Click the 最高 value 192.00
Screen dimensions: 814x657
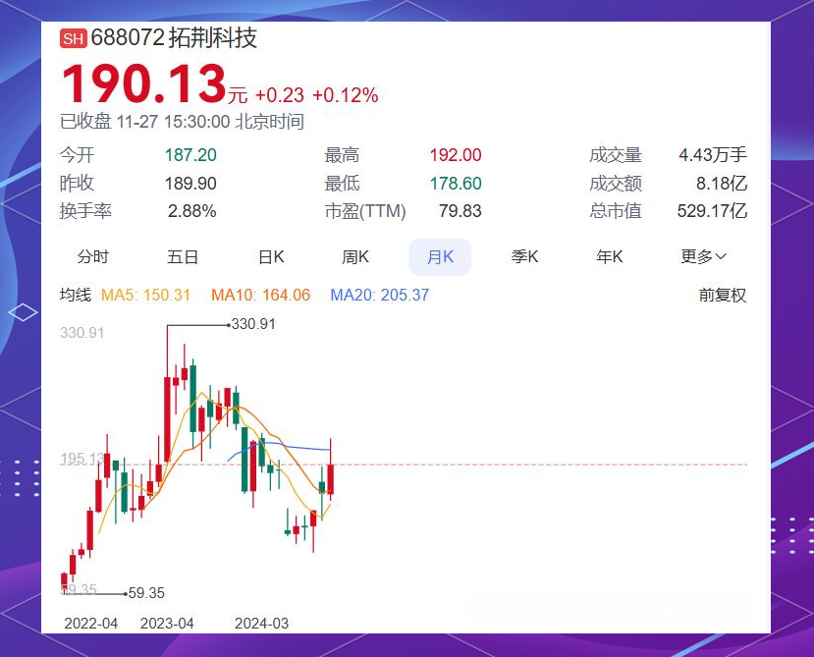pos(456,155)
